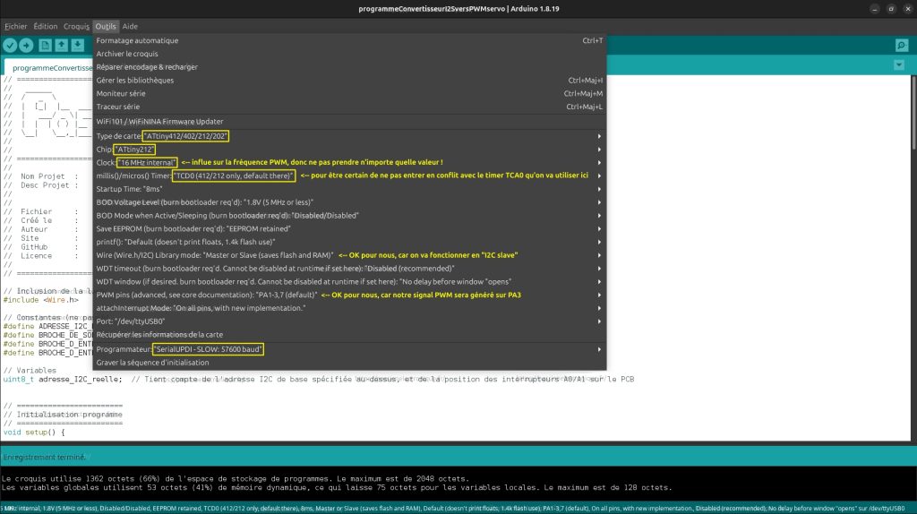Close the Outils menu by clicking Outils
The width and height of the screenshot is (917, 514).
[106, 26]
